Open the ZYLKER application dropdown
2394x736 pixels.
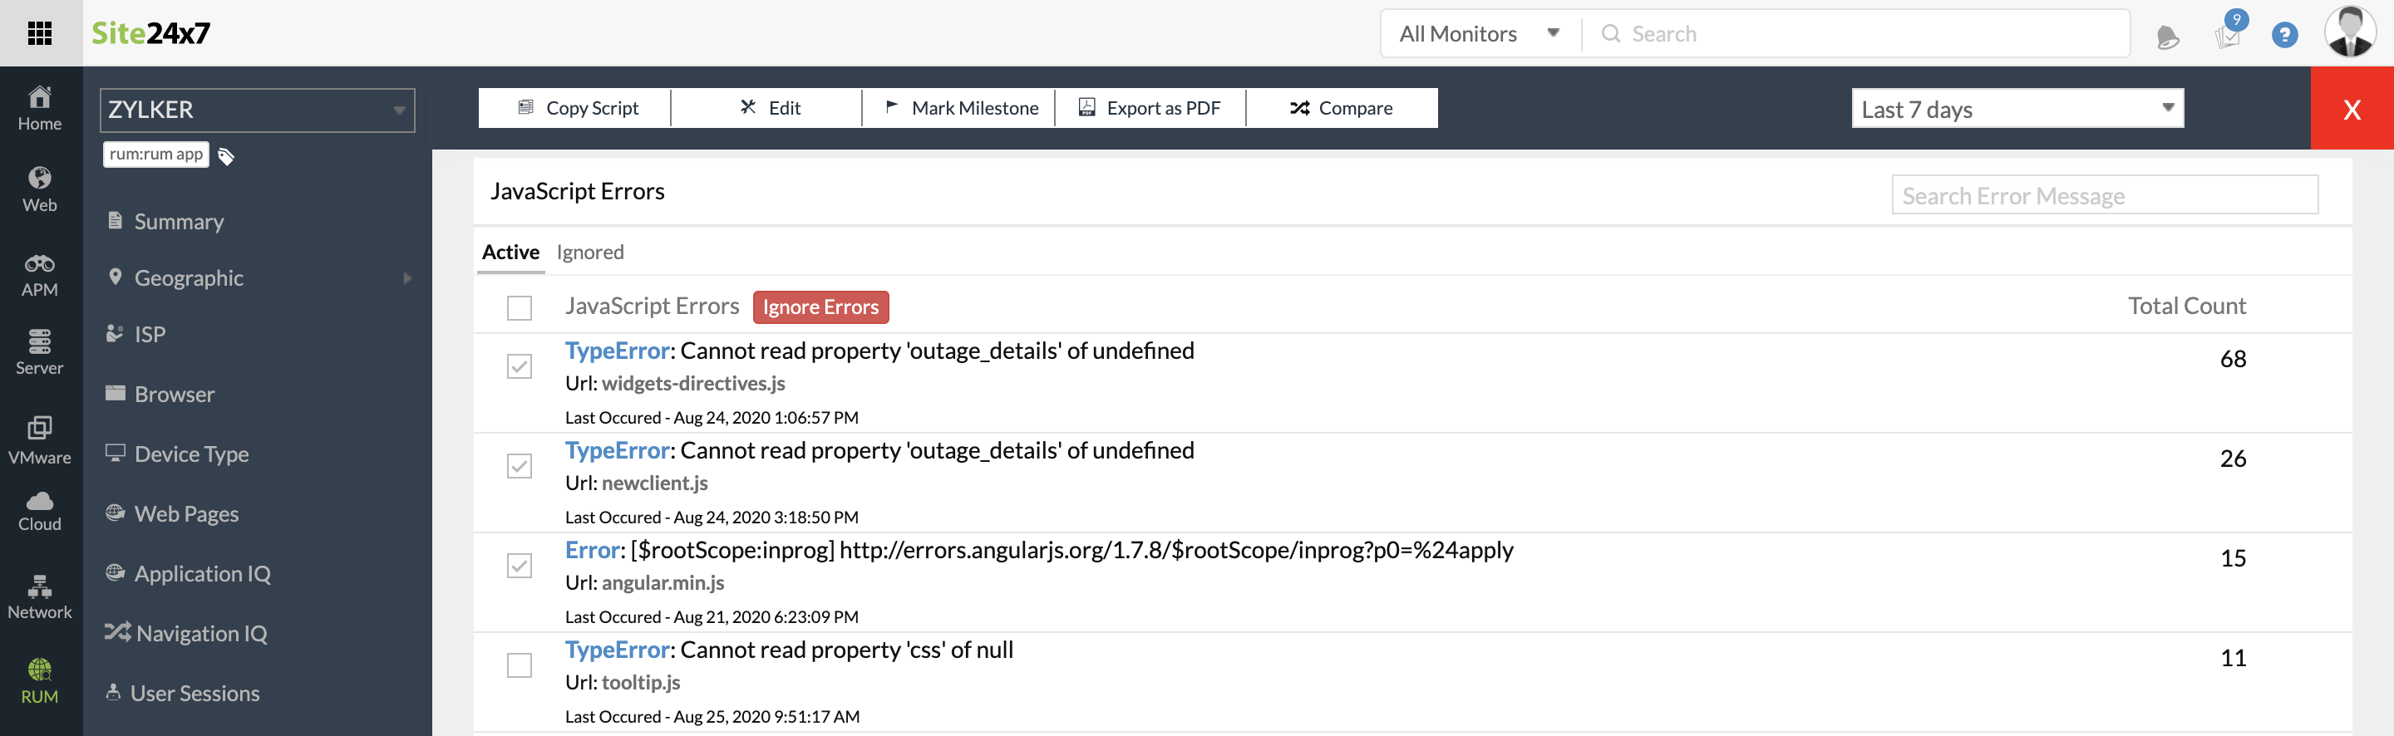(x=258, y=110)
